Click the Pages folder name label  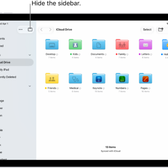pyautogui.click(x=144, y=88)
